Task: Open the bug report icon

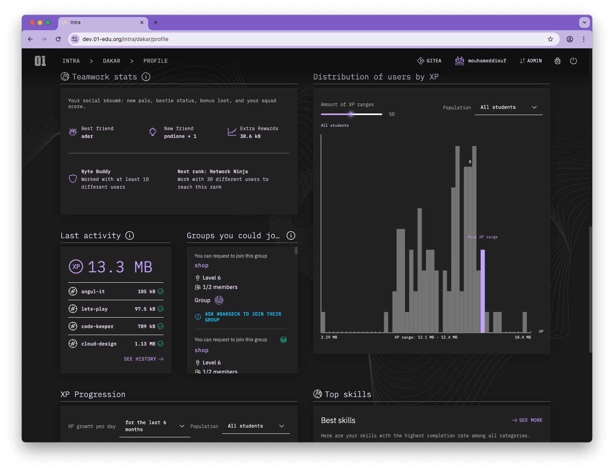Action: pos(557,61)
